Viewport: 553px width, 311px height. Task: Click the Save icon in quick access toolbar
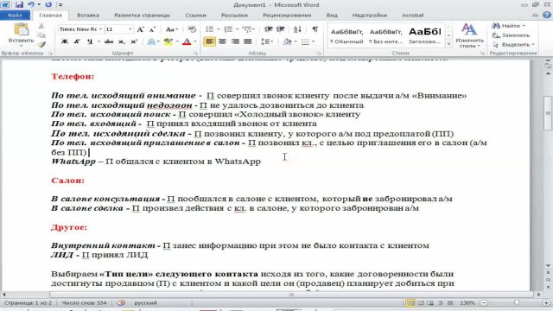[x=19, y=5]
